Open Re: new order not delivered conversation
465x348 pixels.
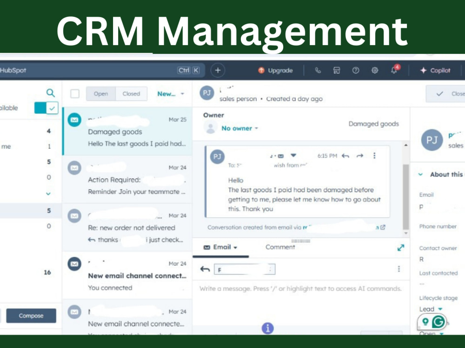127,227
